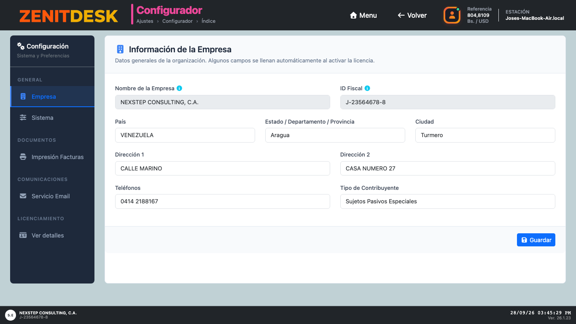Click the building icon beside Empresa in the sidebar
576x324 pixels.
point(23,97)
